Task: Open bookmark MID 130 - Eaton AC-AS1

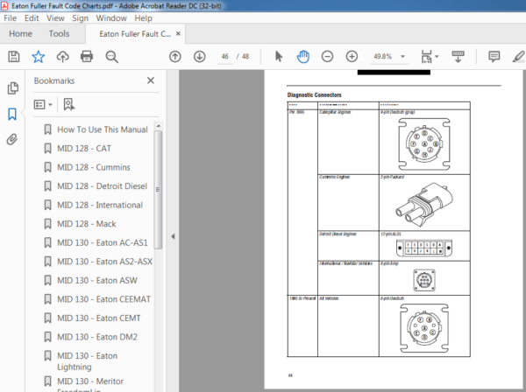Action: pyautogui.click(x=103, y=242)
